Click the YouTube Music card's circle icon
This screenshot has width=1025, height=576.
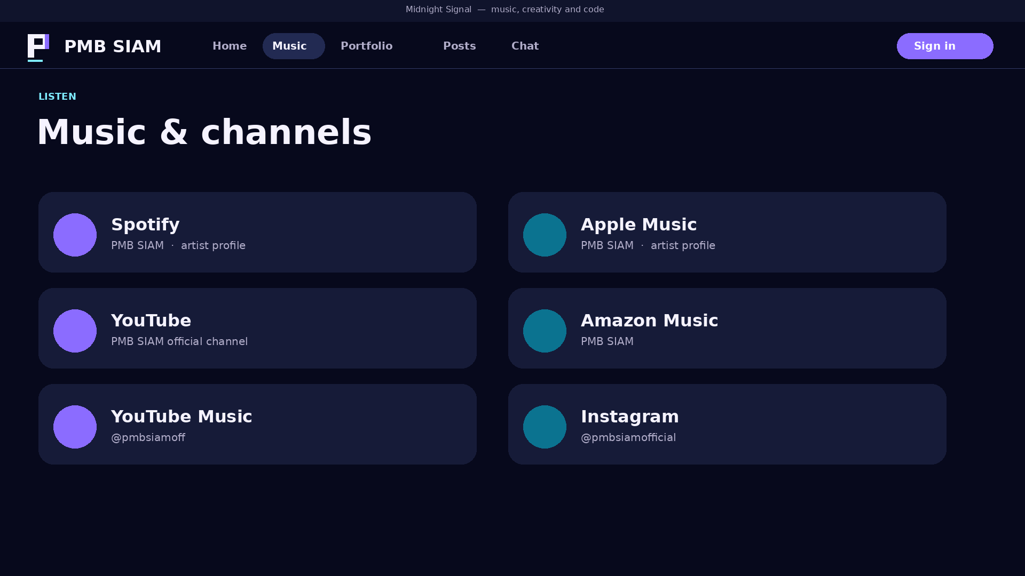(75, 427)
